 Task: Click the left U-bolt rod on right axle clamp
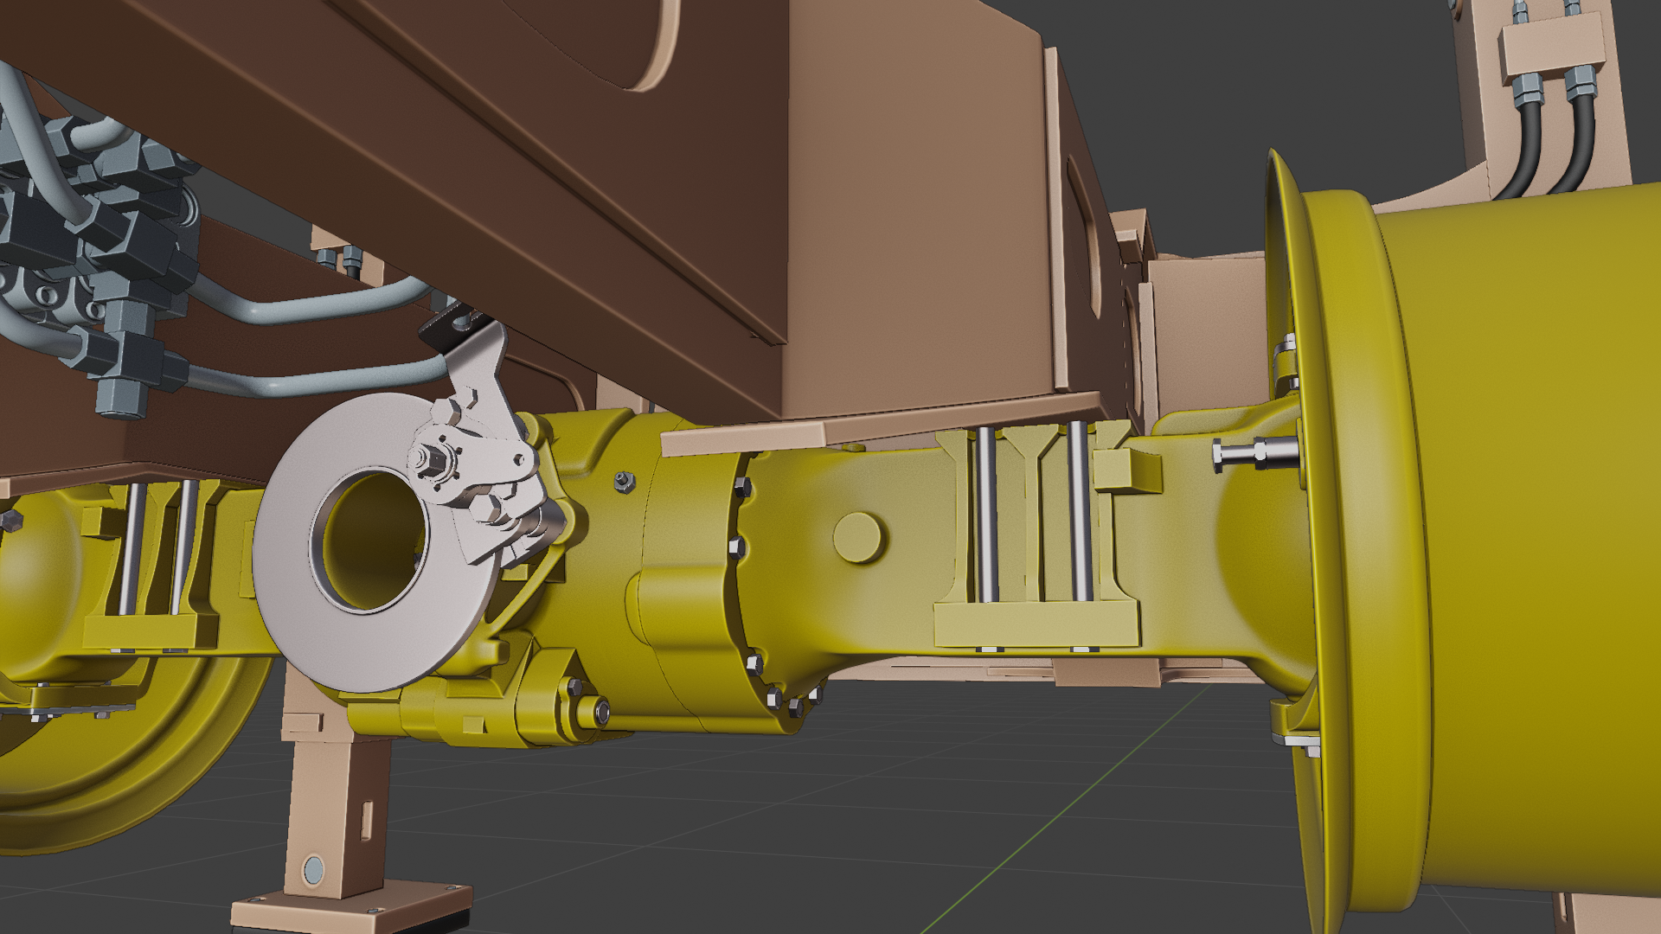[x=985, y=515]
